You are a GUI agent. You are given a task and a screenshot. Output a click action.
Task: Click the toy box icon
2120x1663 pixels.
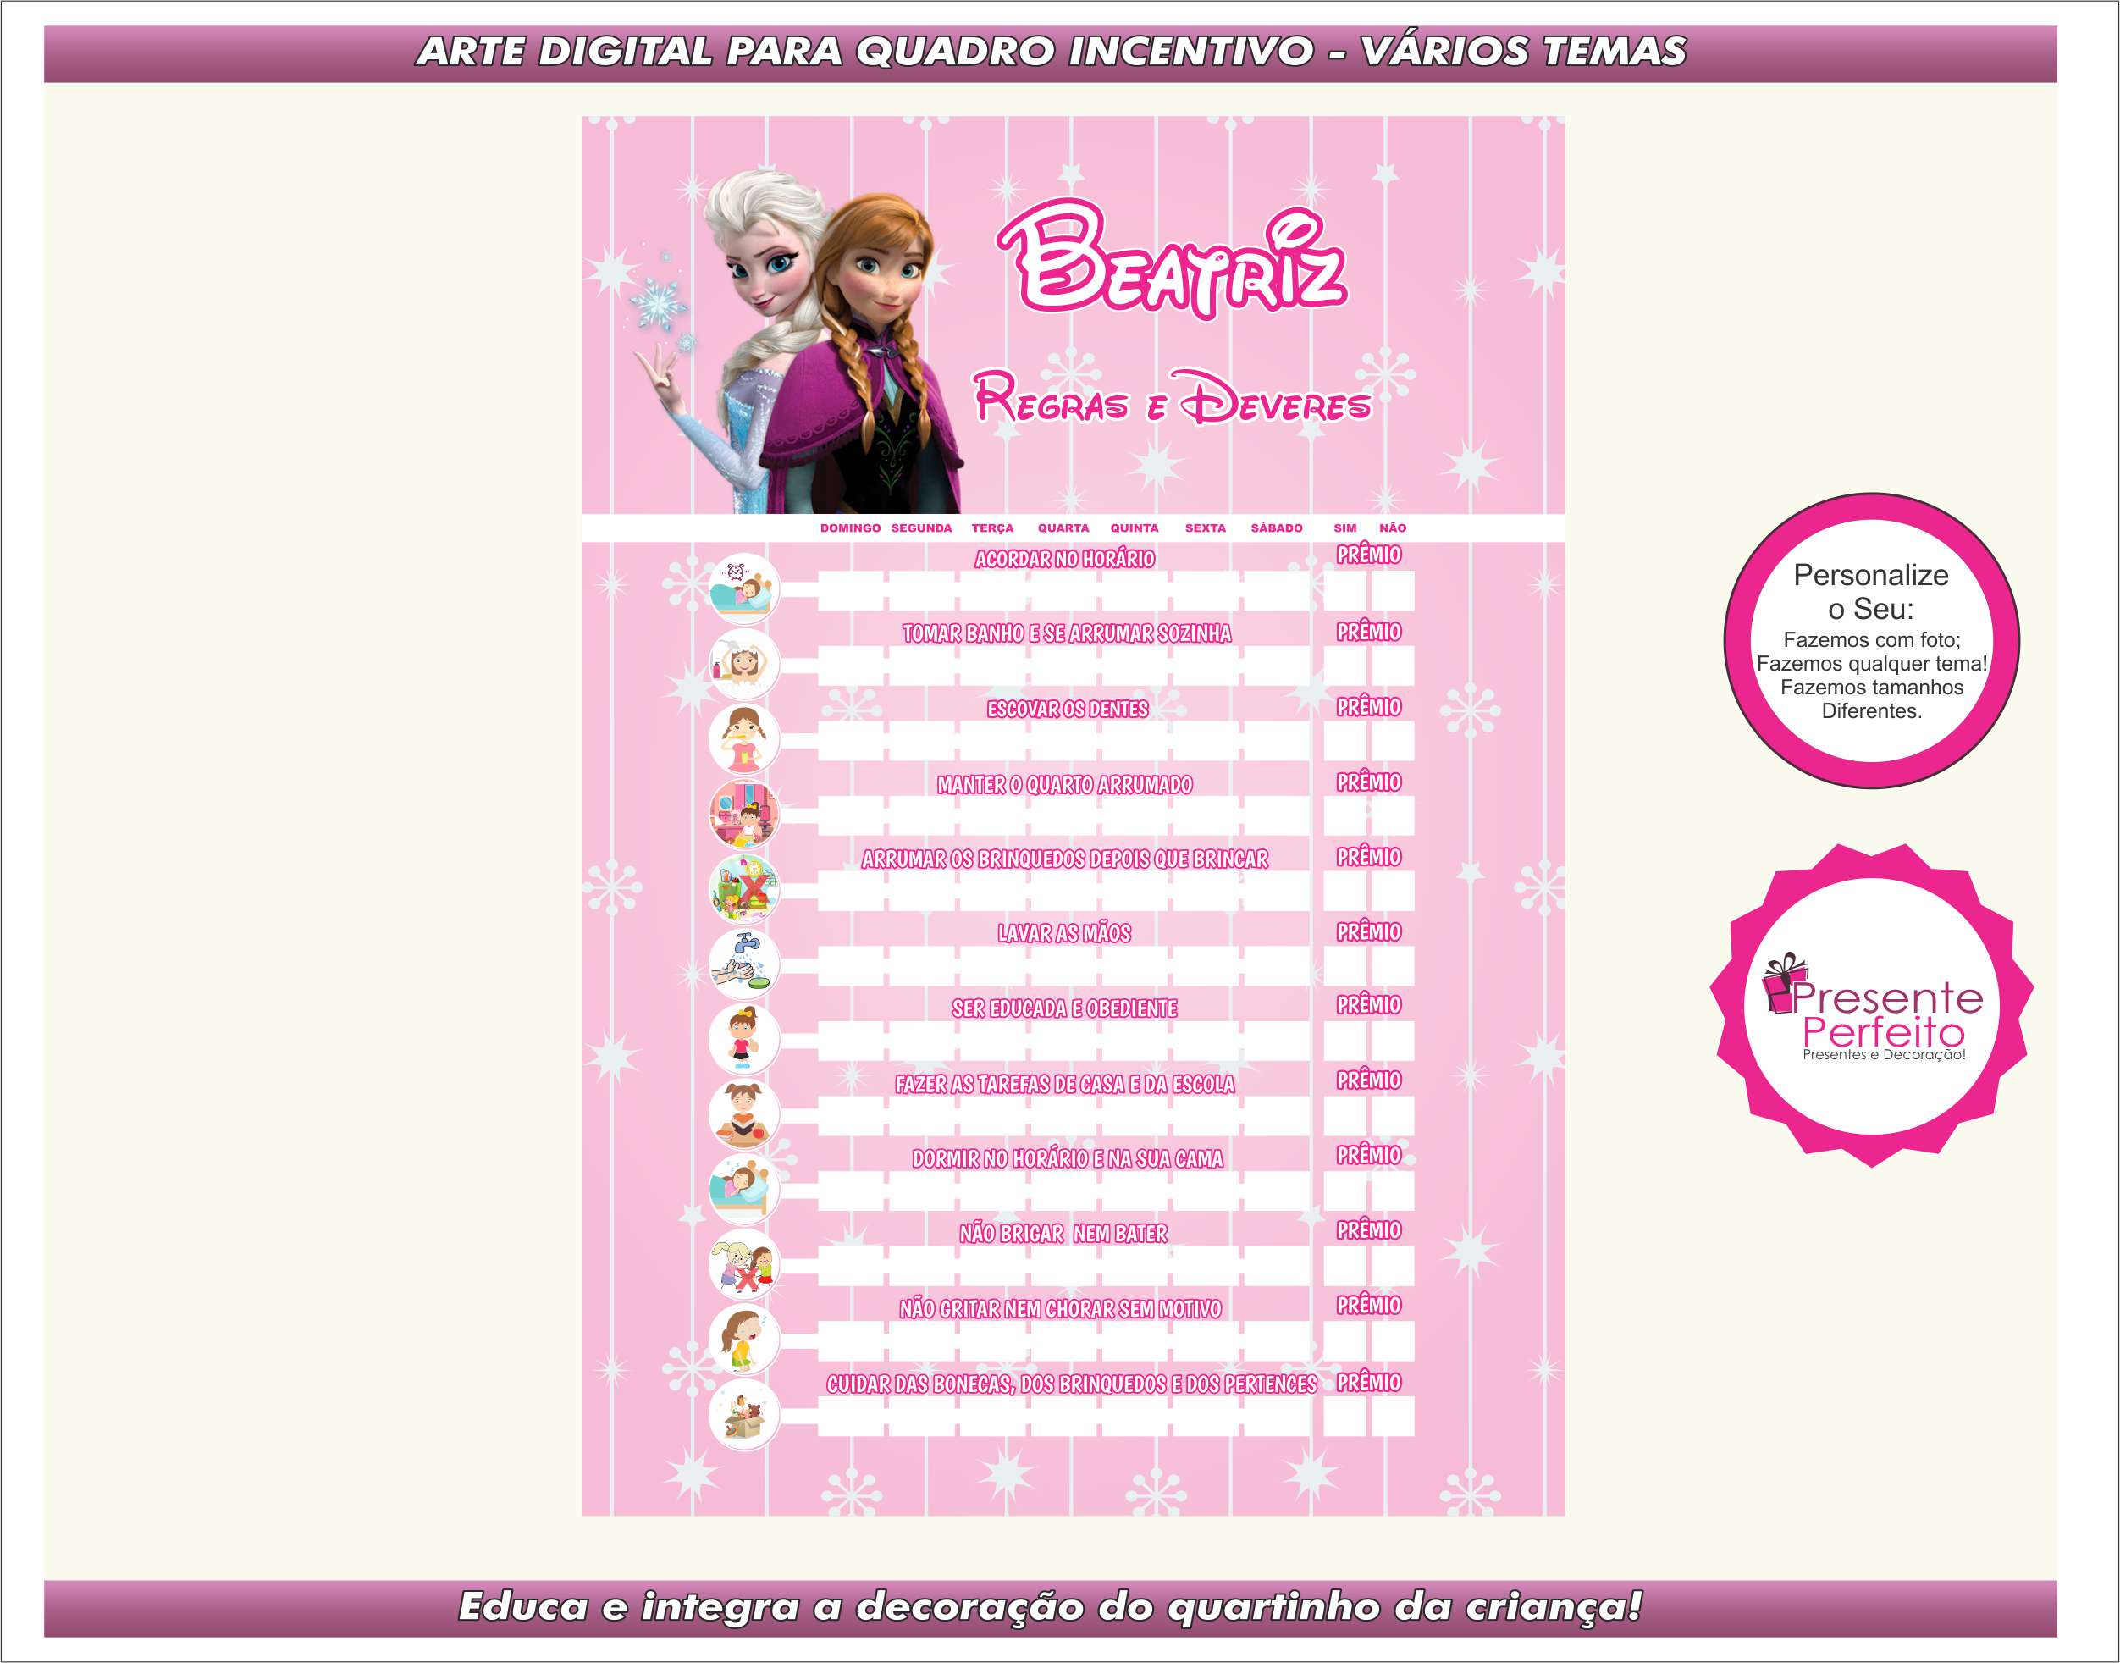pos(743,1414)
